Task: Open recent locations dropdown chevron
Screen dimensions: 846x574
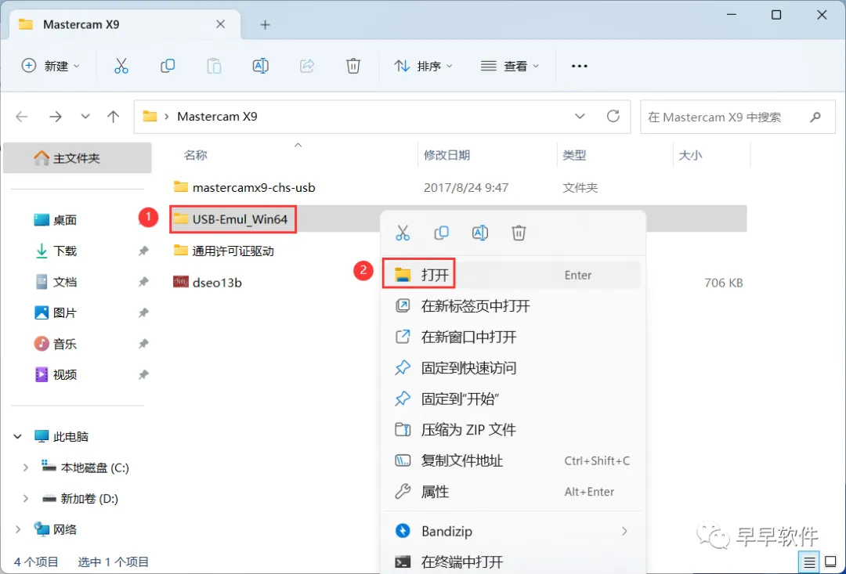Action: [x=85, y=117]
